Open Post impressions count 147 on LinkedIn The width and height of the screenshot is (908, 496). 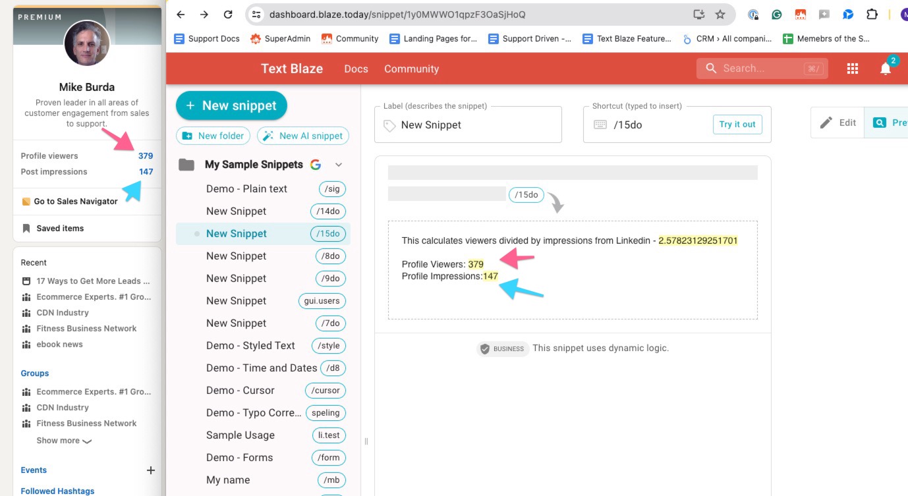point(146,172)
